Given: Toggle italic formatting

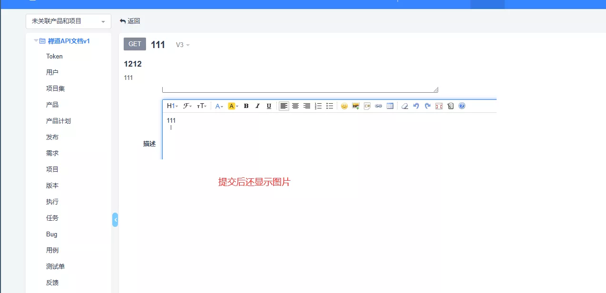Looking at the screenshot, I should [x=257, y=106].
